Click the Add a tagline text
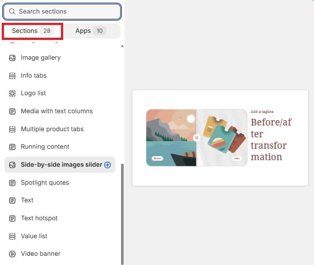This screenshot has height=265, width=314. coord(262,111)
